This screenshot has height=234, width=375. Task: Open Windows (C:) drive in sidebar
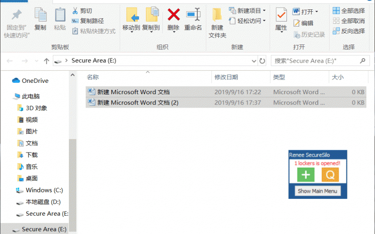tap(39, 190)
